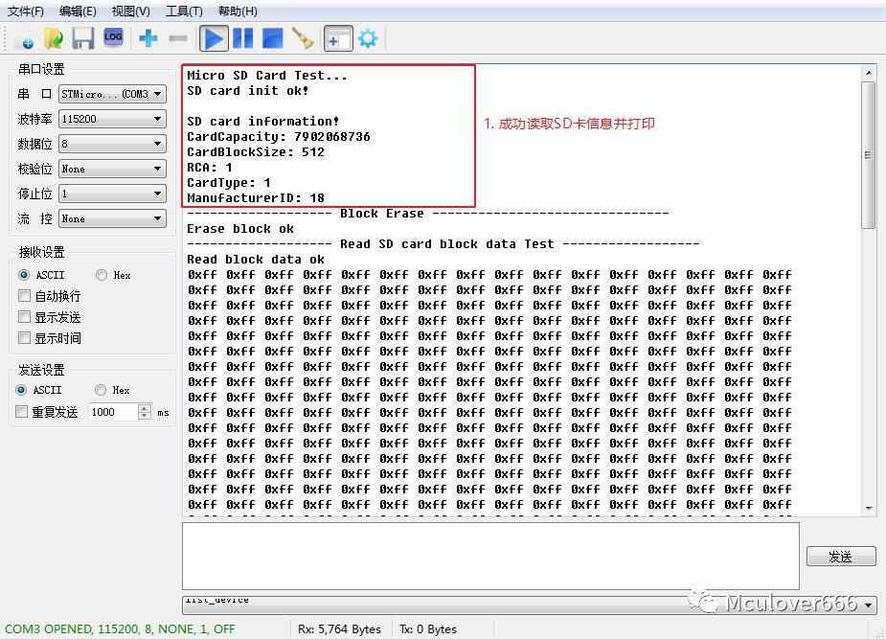Click the Tx: 0 Bytes status entry
Viewport: 886px width, 639px height.
click(428, 628)
